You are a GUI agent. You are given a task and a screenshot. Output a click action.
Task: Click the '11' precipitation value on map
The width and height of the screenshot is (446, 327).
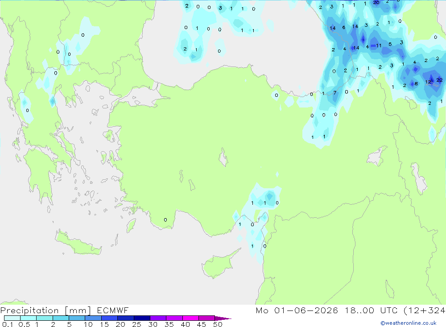tap(379, 46)
